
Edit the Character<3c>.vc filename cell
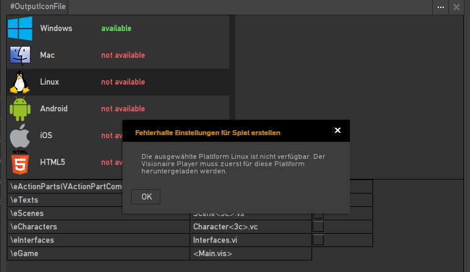251,227
